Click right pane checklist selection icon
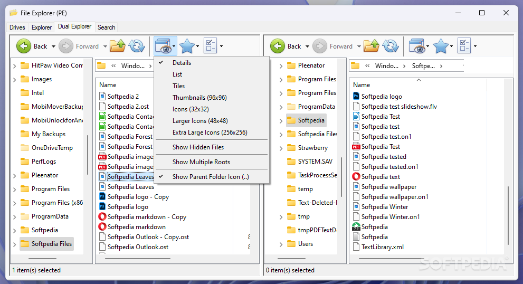The height and width of the screenshot is (284, 523). tap(464, 46)
